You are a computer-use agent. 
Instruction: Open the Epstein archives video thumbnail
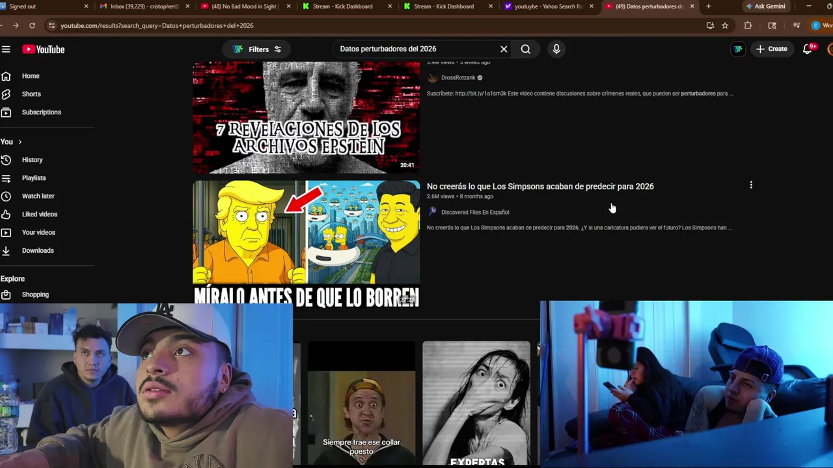point(306,118)
